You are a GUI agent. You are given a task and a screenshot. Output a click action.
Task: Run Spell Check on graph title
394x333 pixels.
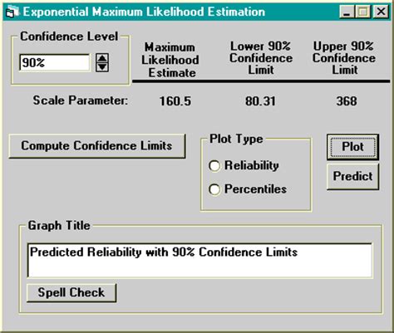(71, 292)
